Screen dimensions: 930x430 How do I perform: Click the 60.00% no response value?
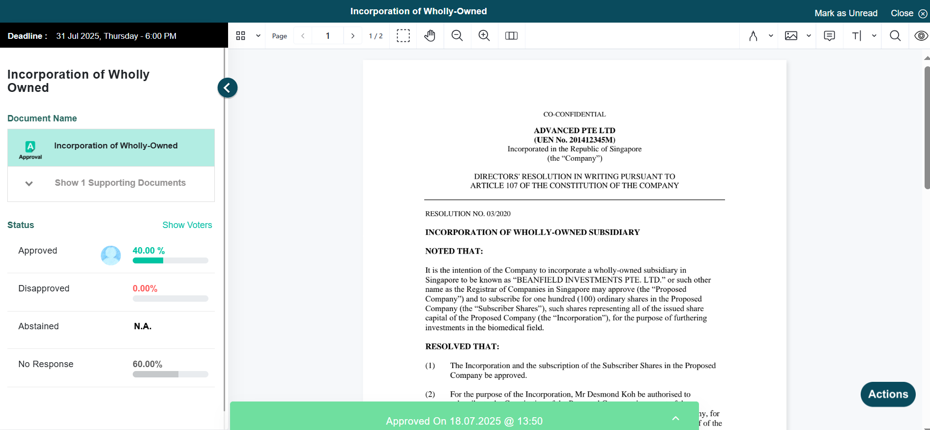click(x=147, y=364)
